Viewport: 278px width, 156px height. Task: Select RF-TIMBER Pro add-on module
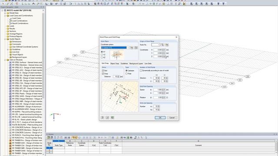[x=27, y=140]
